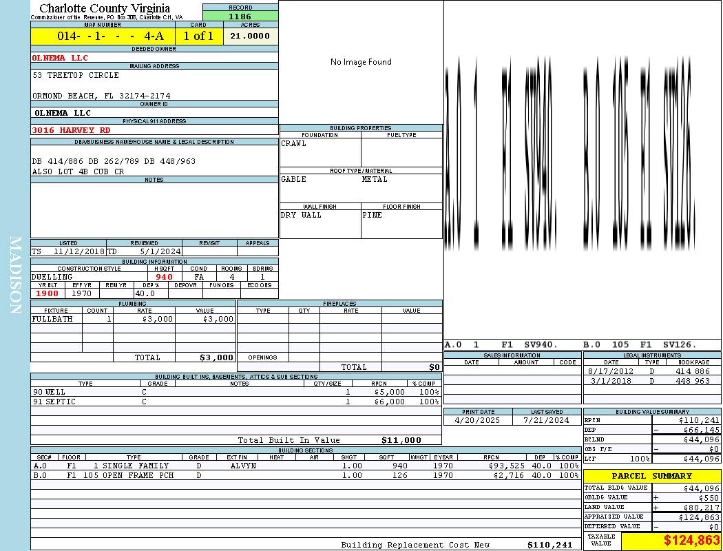Click the year built value 1900
The height and width of the screenshot is (551, 723).
pyautogui.click(x=47, y=293)
